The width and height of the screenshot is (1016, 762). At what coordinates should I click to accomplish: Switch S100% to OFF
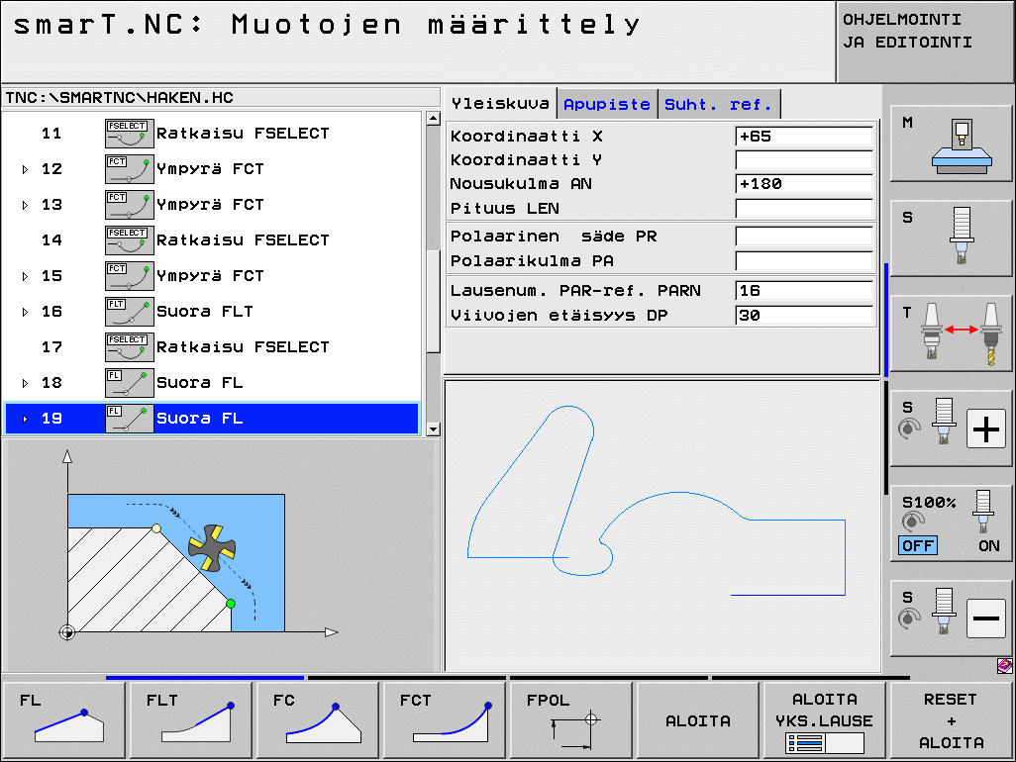(x=918, y=545)
